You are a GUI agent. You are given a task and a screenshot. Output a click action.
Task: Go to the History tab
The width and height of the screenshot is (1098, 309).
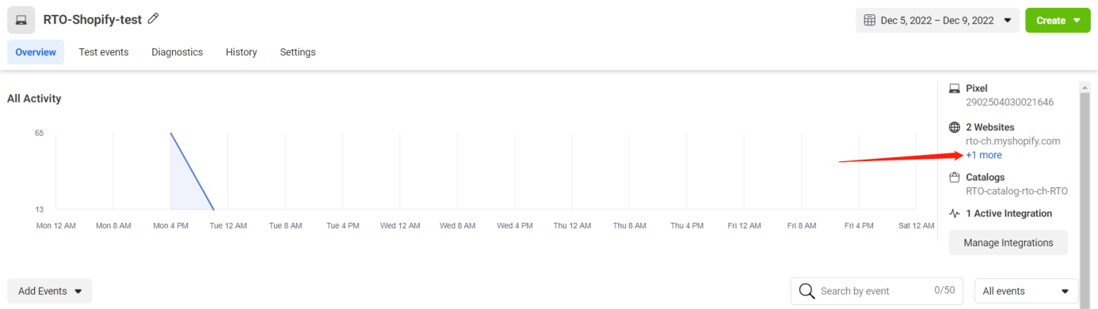coord(241,52)
